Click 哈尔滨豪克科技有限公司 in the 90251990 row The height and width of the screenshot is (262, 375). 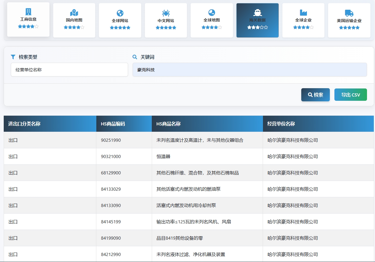pyautogui.click(x=293, y=140)
